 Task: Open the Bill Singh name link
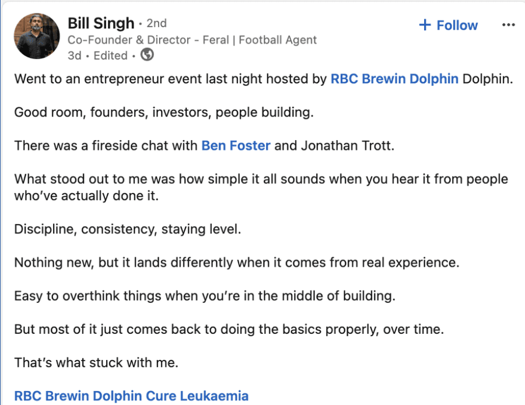[100, 23]
